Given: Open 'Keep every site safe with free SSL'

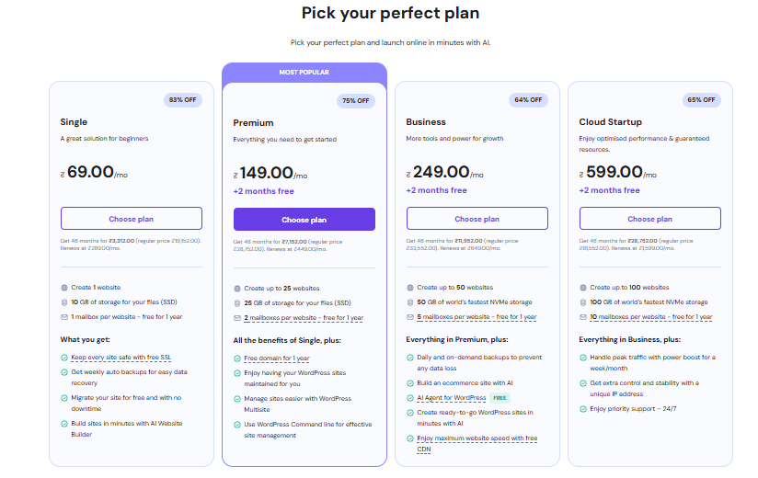Looking at the screenshot, I should tap(114, 357).
